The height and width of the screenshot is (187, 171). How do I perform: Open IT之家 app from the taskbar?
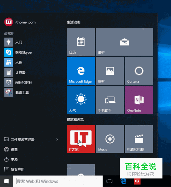(137, 181)
